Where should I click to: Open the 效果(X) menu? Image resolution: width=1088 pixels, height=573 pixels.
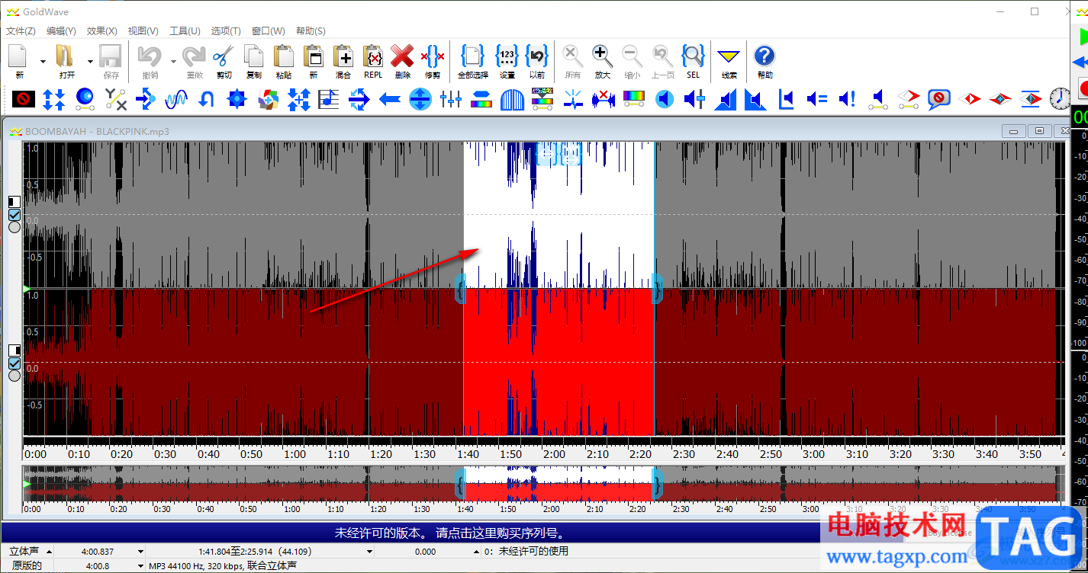point(101,31)
